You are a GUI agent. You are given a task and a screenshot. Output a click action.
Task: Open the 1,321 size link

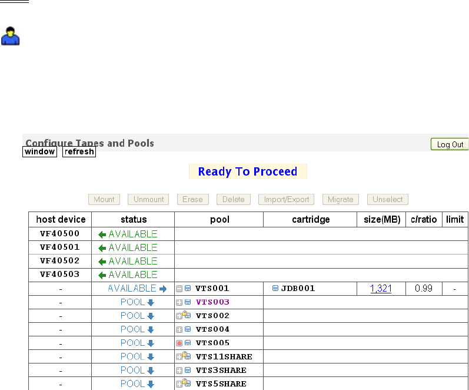coord(381,289)
